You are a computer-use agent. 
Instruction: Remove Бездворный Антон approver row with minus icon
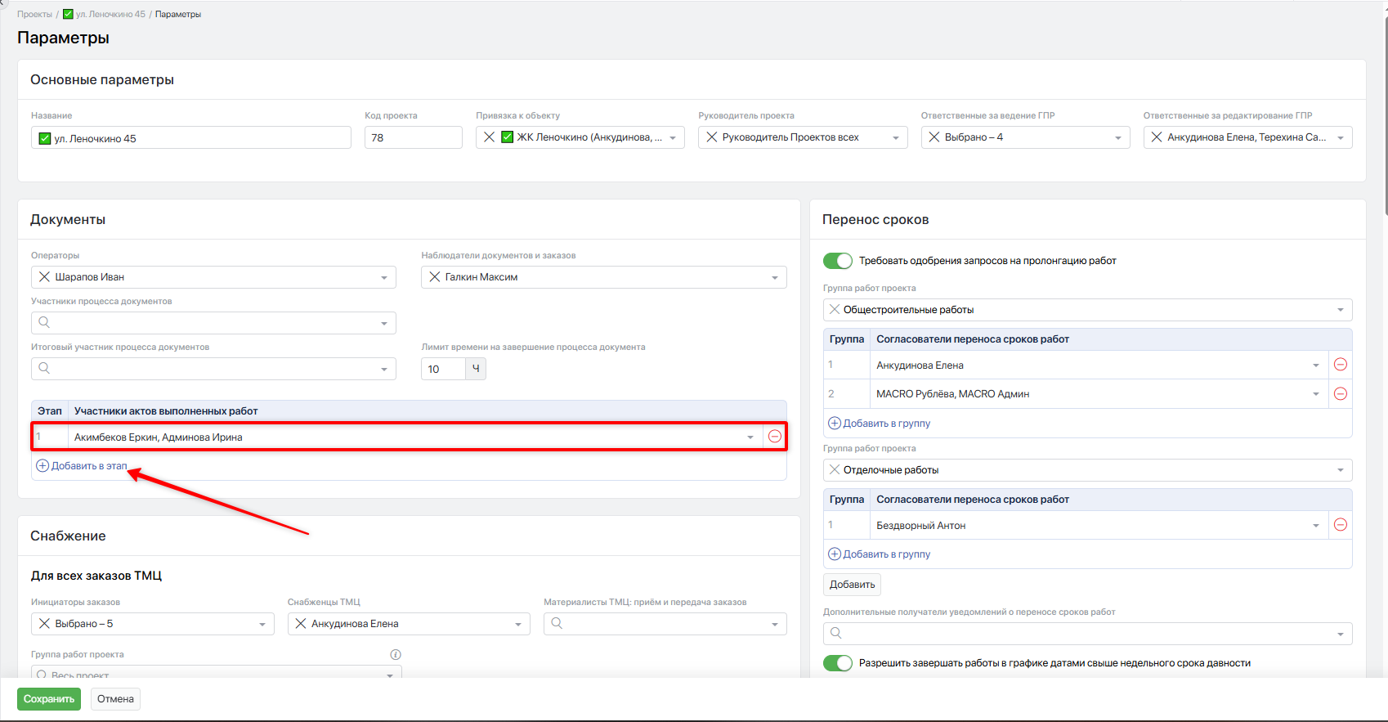1340,525
